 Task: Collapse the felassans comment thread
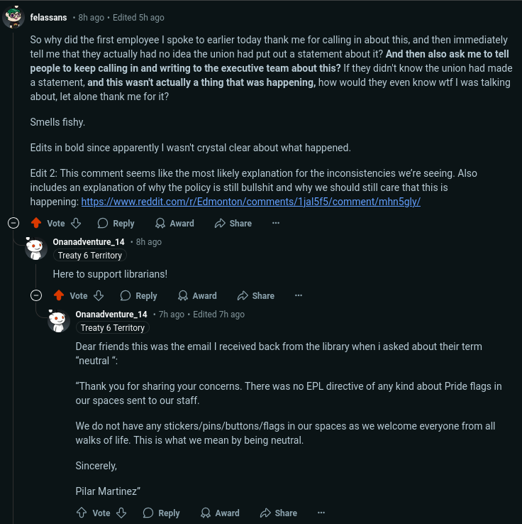pos(13,223)
